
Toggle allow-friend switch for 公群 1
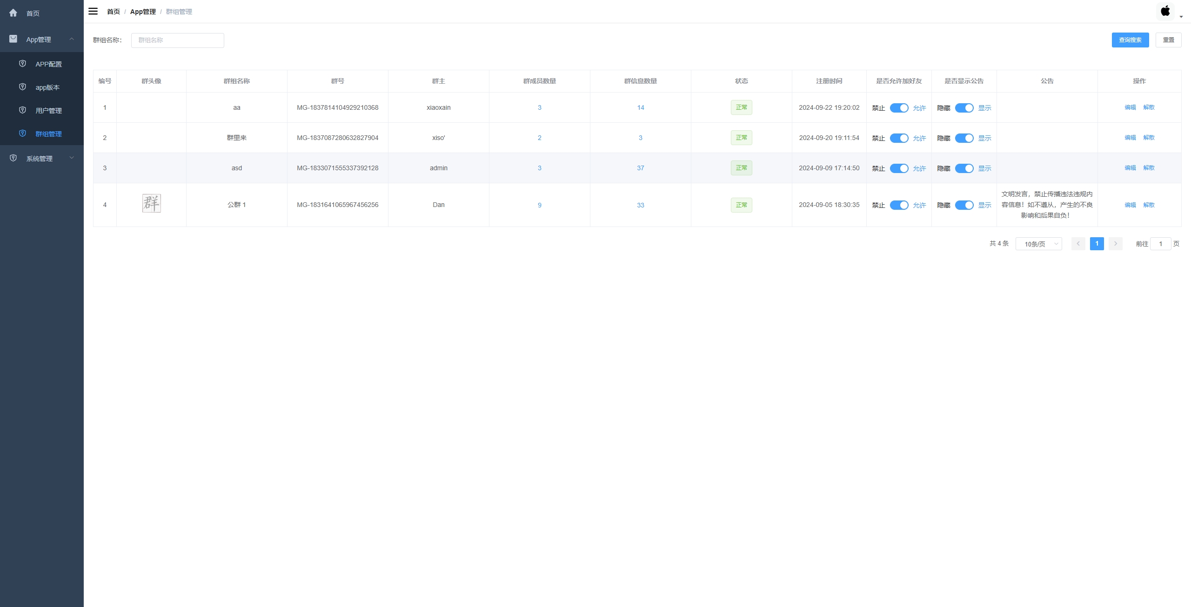coord(899,205)
